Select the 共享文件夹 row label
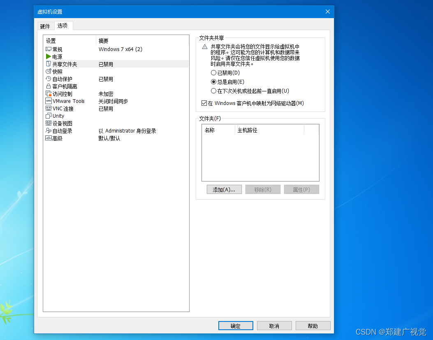 click(x=65, y=64)
